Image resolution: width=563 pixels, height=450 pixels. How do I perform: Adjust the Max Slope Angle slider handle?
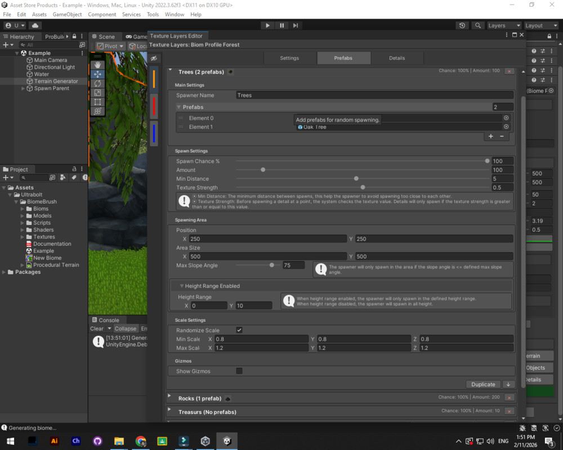[272, 265]
